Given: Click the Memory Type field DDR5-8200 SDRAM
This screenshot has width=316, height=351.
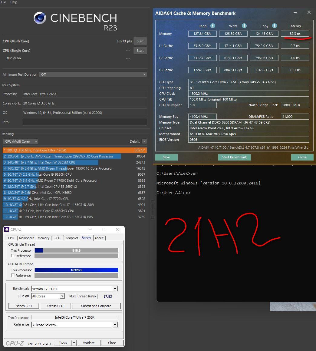Looking at the screenshot, I should tap(249, 122).
